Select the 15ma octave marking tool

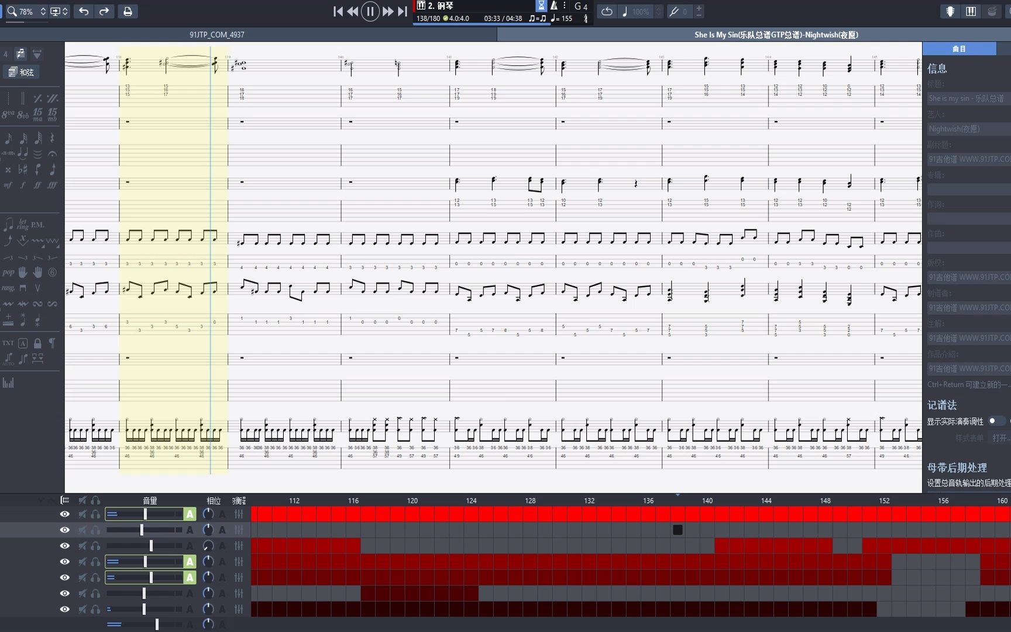tap(37, 114)
